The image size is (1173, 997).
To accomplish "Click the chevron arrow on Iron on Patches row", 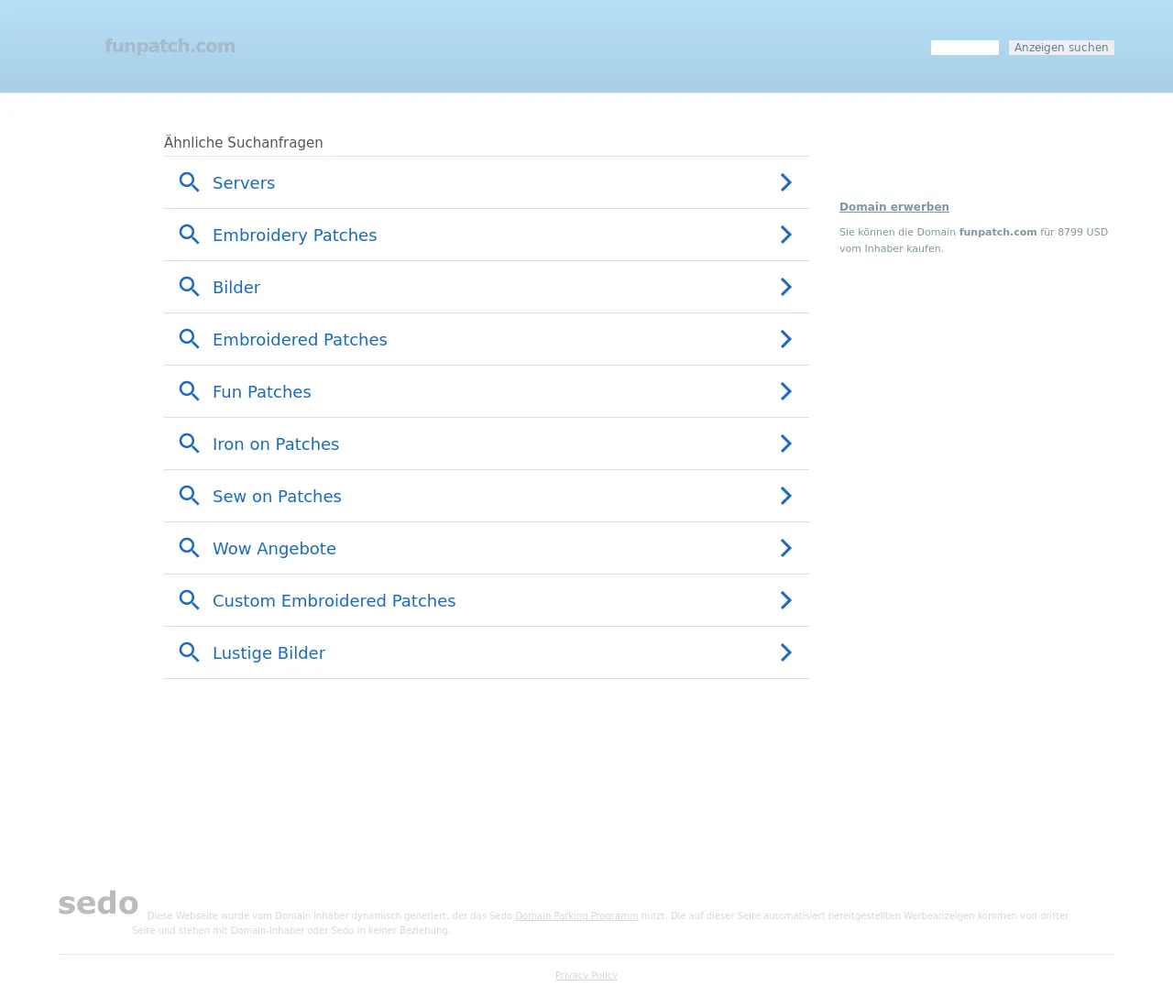I will [786, 444].
